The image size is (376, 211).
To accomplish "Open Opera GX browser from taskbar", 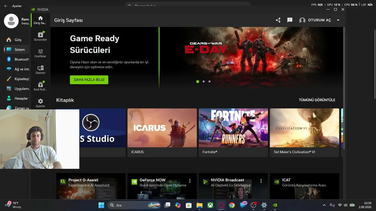I will (x=221, y=205).
